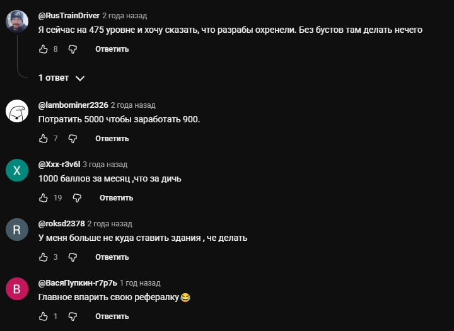Open @lambominer2326's avatar picture
This screenshot has width=454, height=331.
pos(17,111)
